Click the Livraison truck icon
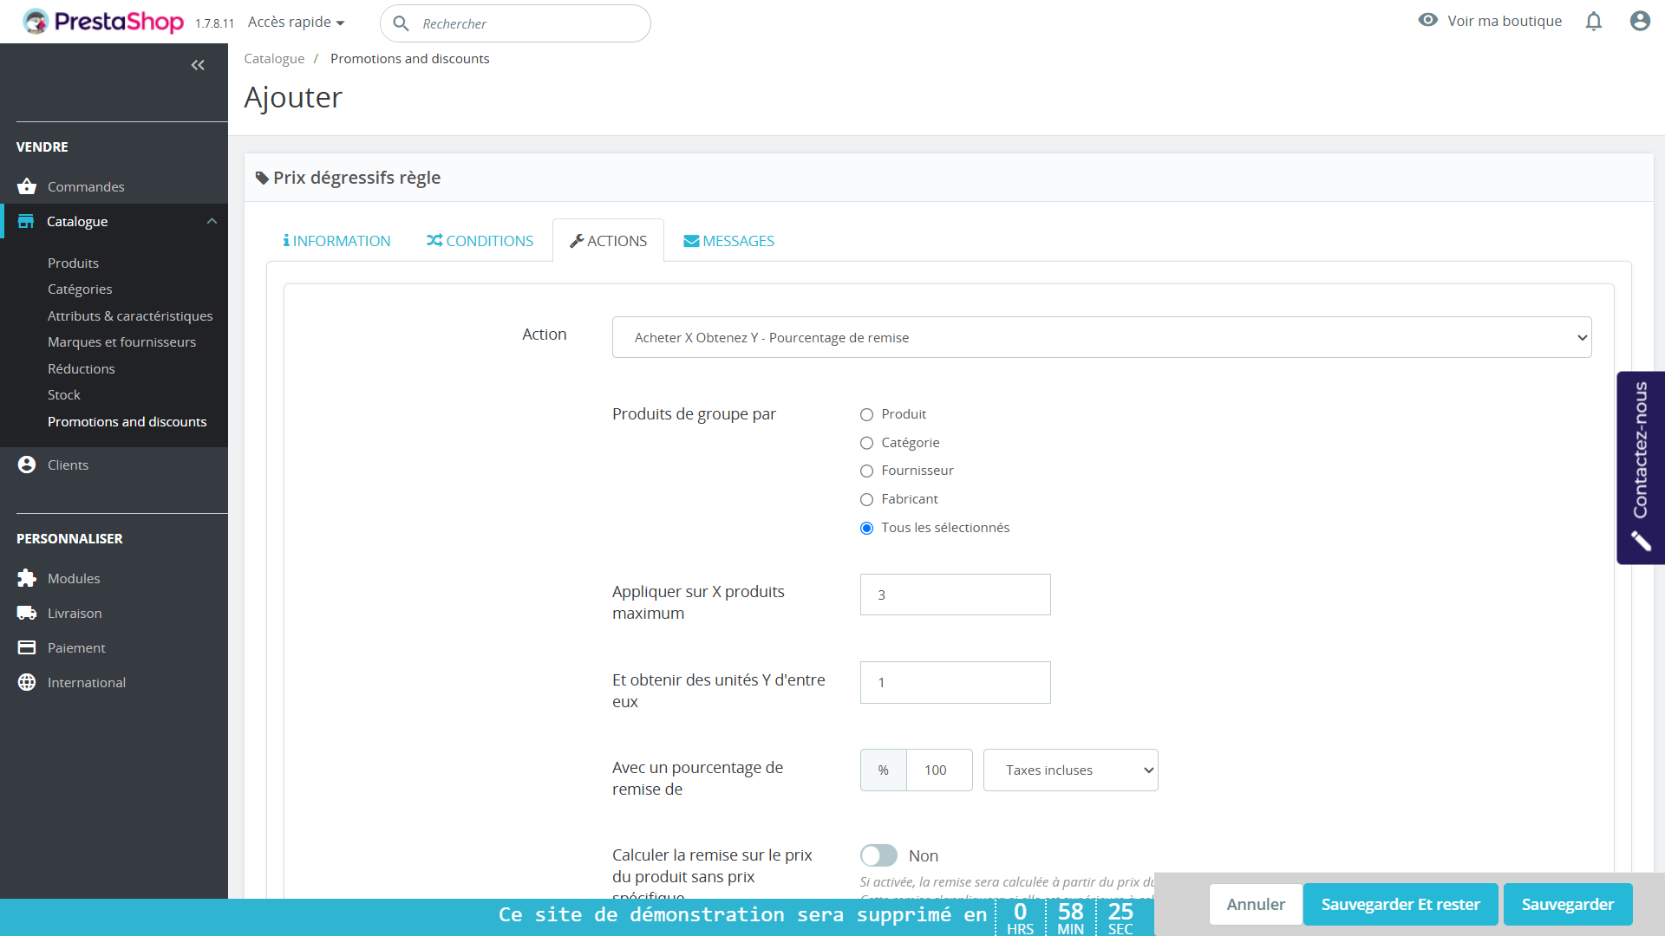Viewport: 1665px width, 936px height. tap(27, 613)
